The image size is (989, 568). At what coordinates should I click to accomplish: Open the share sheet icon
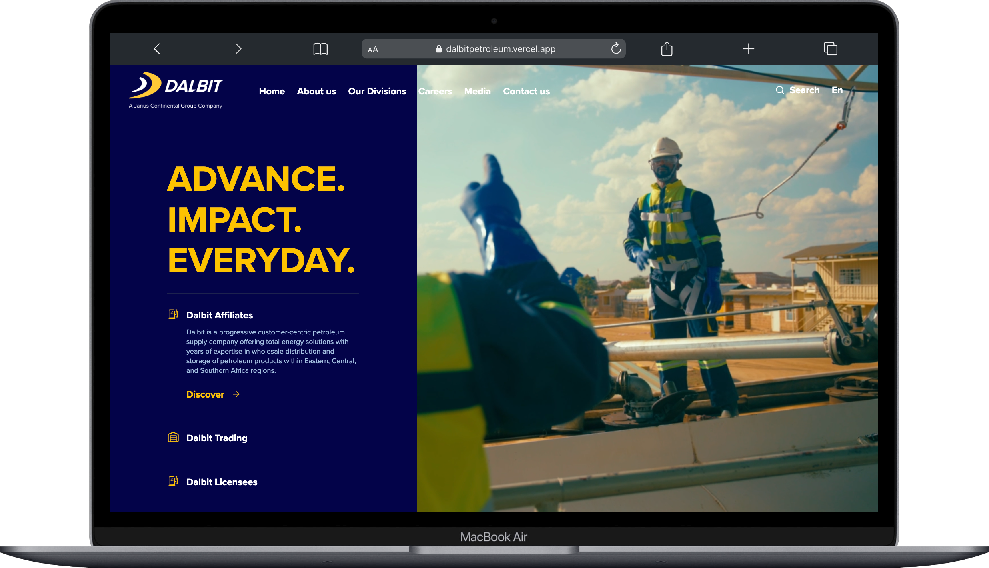coord(667,48)
